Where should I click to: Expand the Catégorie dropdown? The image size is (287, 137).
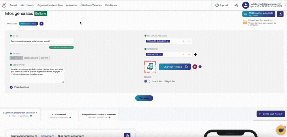(x=189, y=54)
